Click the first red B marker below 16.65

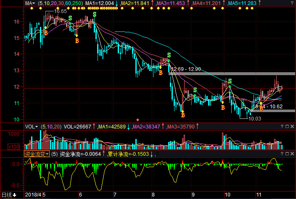click(x=45, y=32)
